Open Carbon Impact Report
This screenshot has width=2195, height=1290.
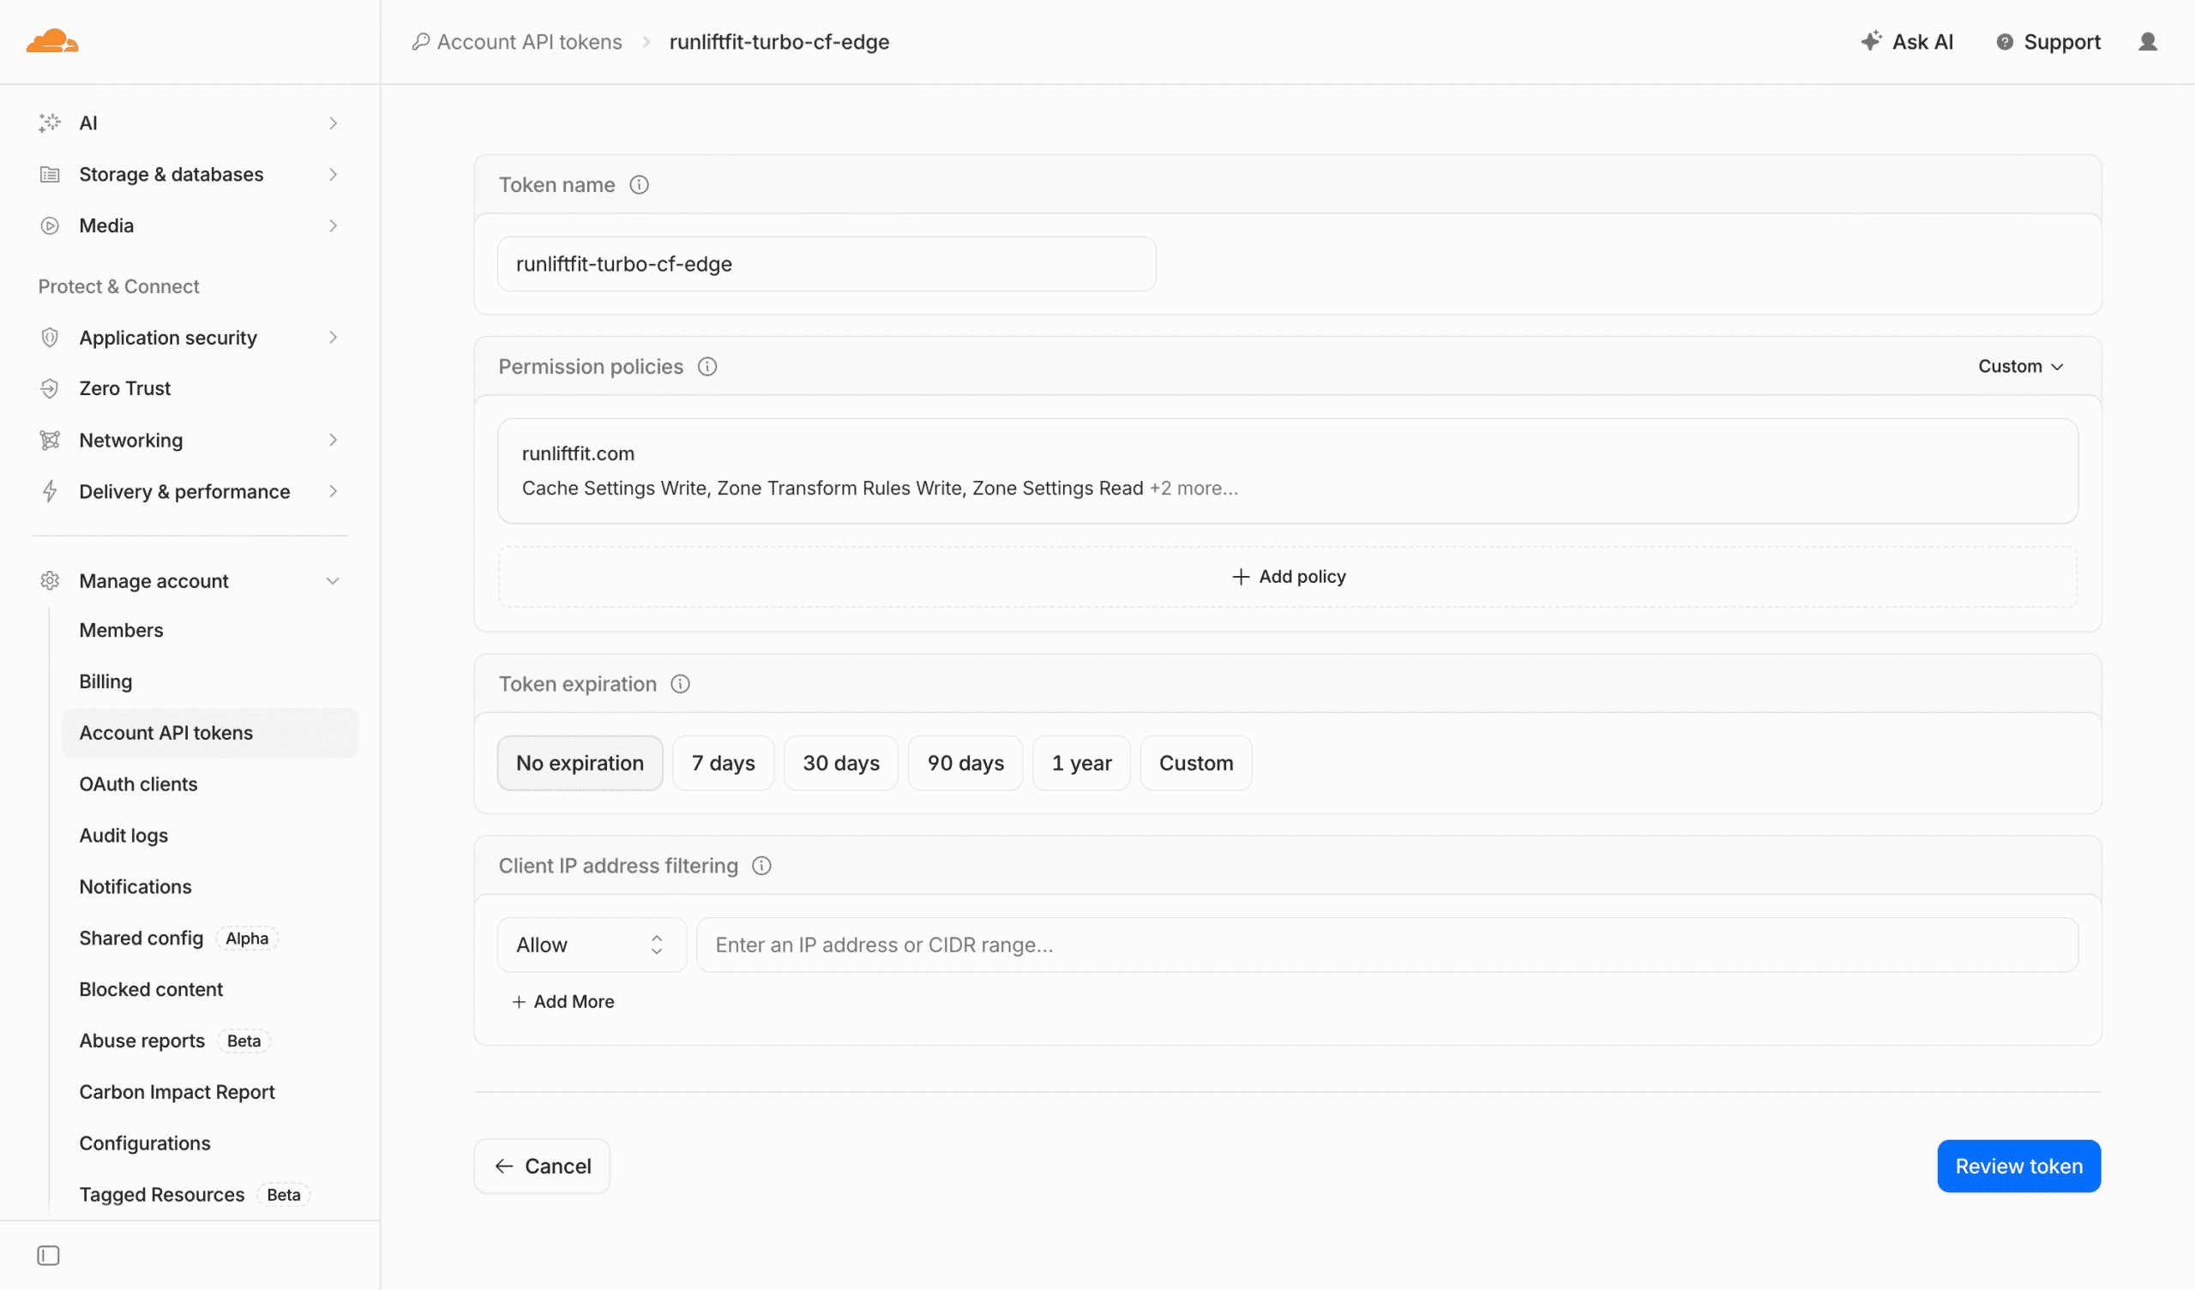click(x=177, y=1092)
